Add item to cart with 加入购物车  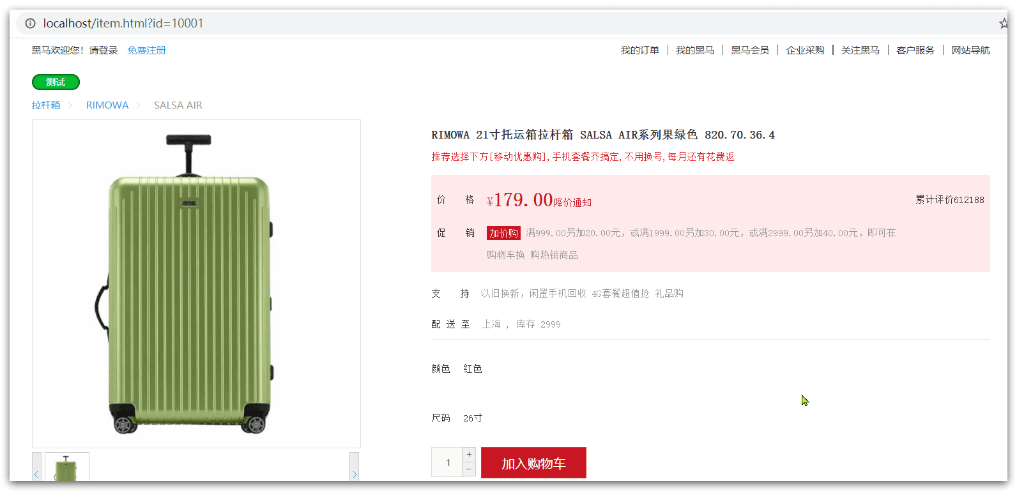click(x=533, y=463)
